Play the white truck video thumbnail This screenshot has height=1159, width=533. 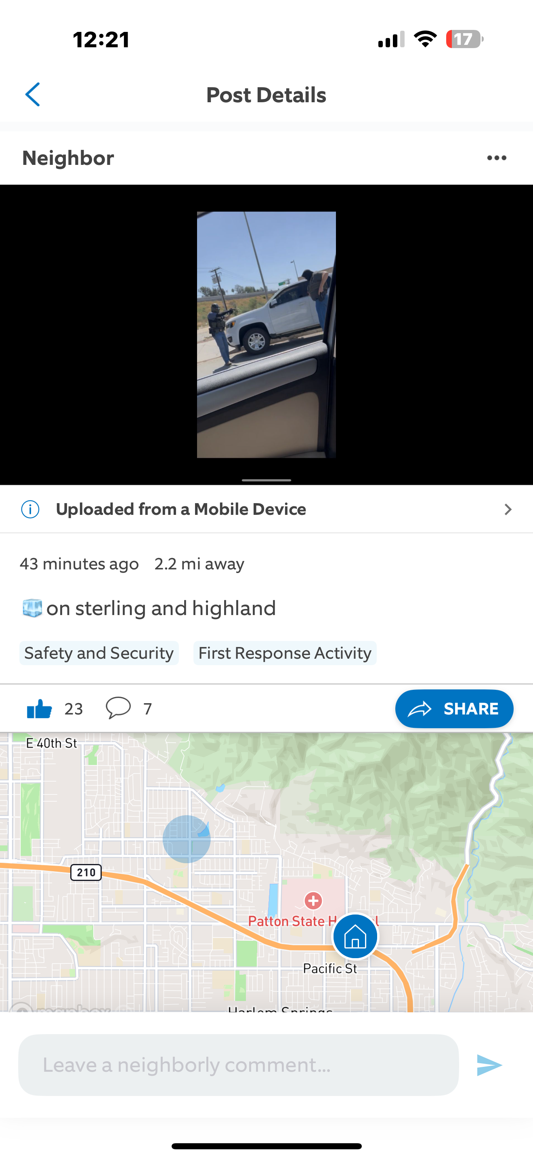coord(266,335)
